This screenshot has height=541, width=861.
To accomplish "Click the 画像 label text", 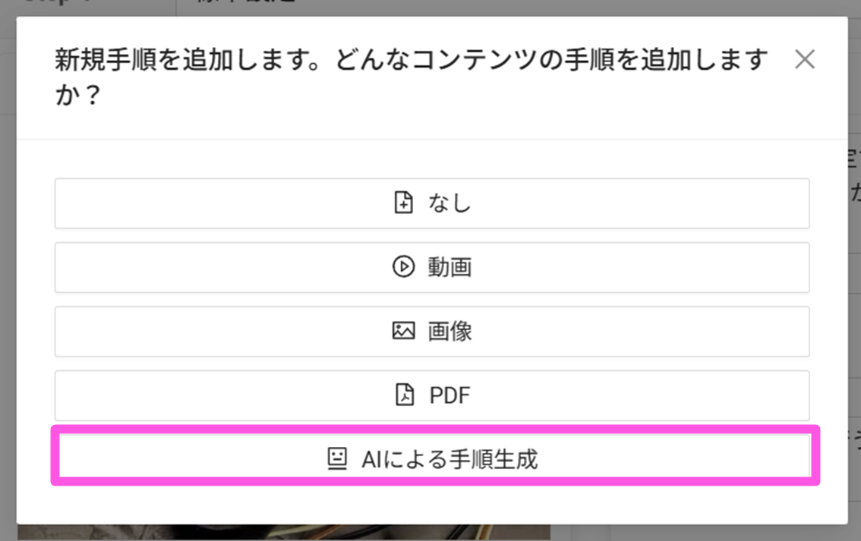I will pyautogui.click(x=449, y=331).
